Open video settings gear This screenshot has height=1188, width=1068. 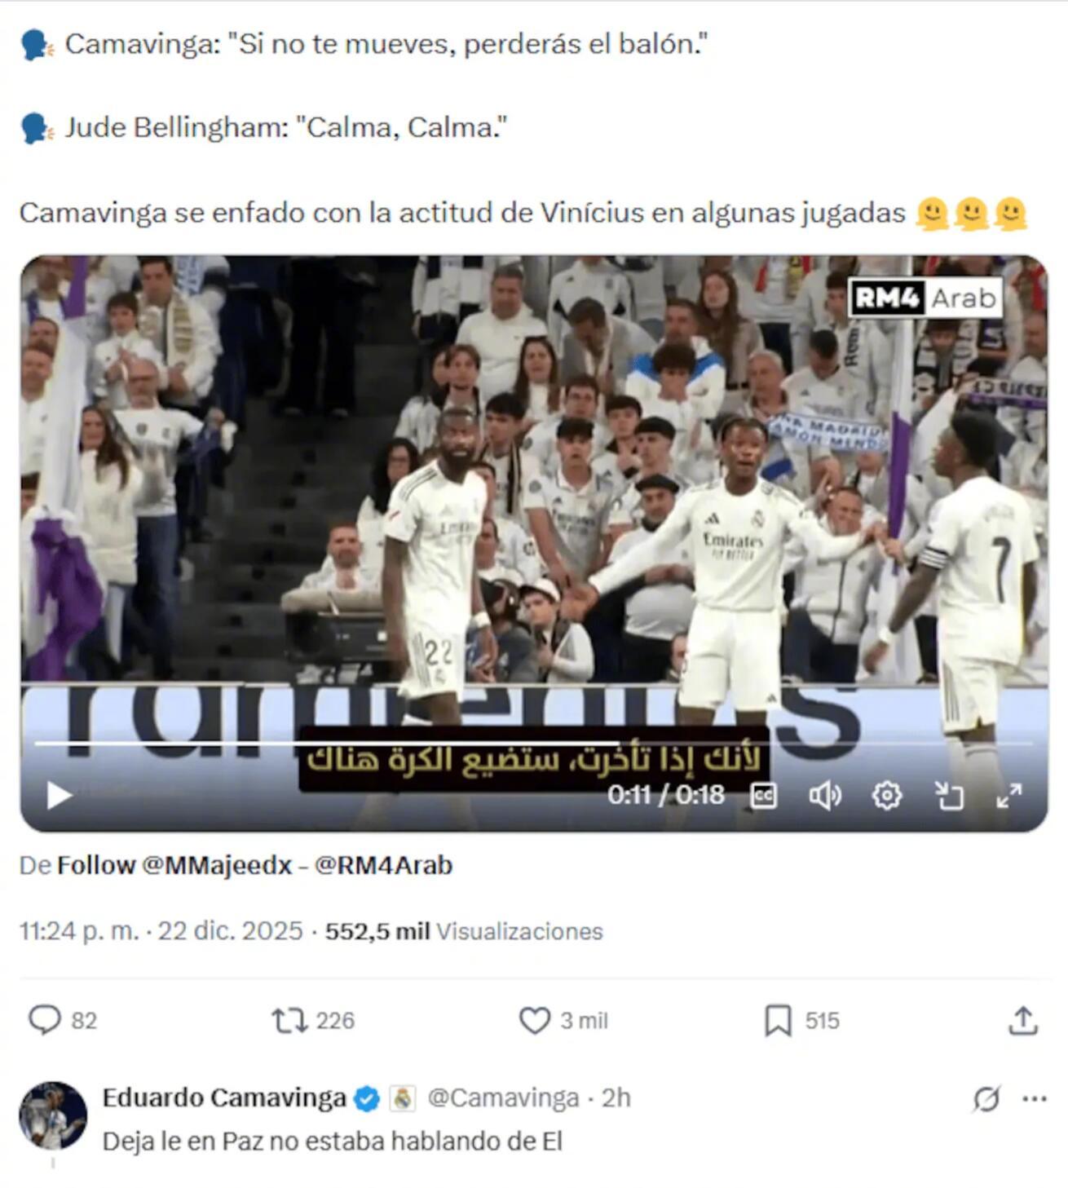click(x=887, y=795)
